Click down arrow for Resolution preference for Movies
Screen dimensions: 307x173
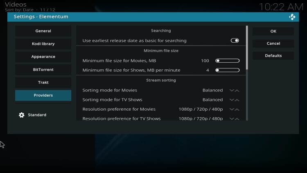point(232,109)
